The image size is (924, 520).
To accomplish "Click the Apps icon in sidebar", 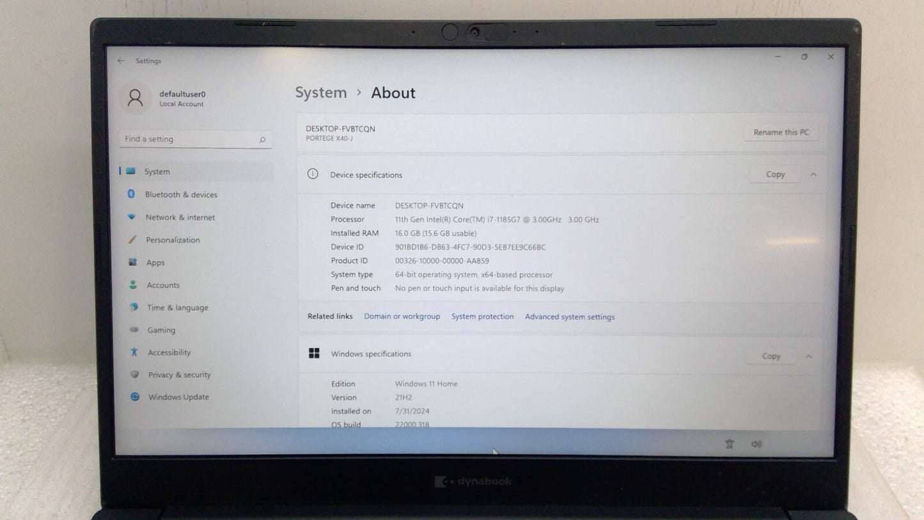I will pos(133,262).
